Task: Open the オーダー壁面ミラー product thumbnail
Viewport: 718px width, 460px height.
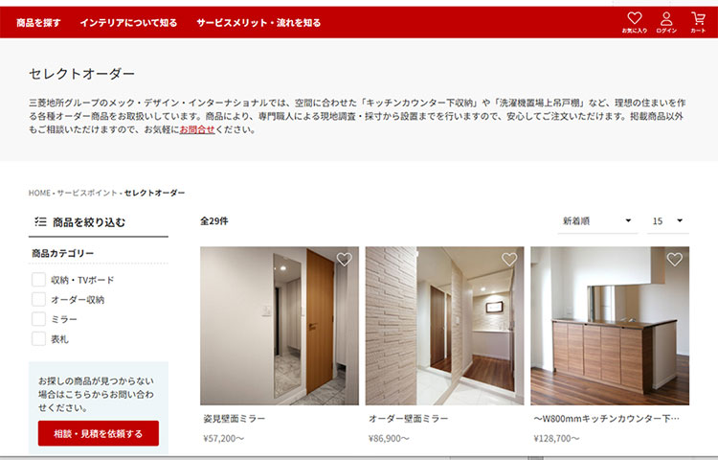Action: 444,326
